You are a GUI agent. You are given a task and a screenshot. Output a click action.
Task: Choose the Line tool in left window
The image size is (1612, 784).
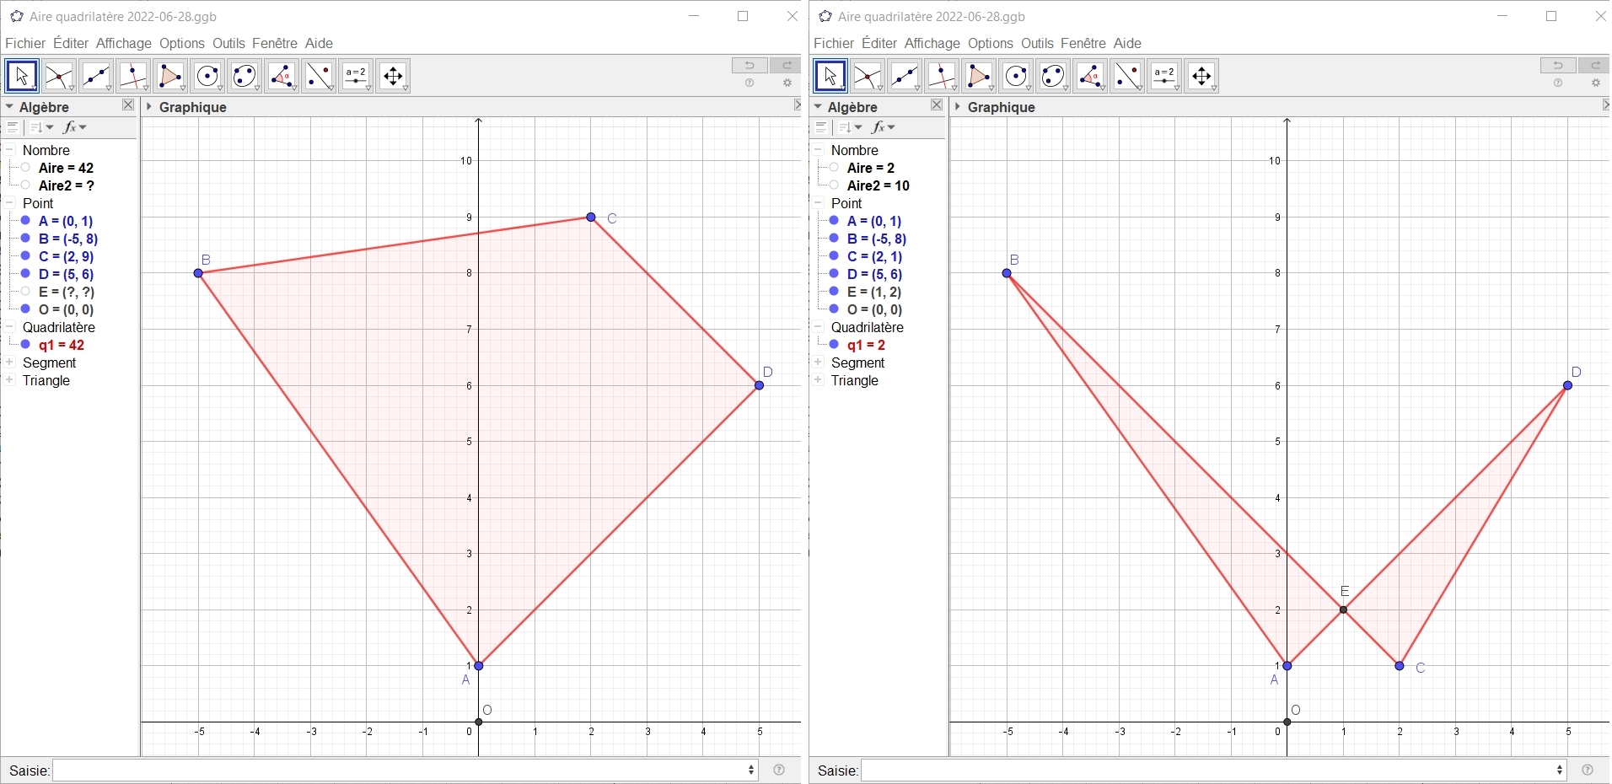pyautogui.click(x=96, y=76)
